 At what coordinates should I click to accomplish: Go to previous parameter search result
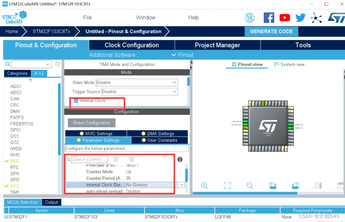(x=116, y=160)
